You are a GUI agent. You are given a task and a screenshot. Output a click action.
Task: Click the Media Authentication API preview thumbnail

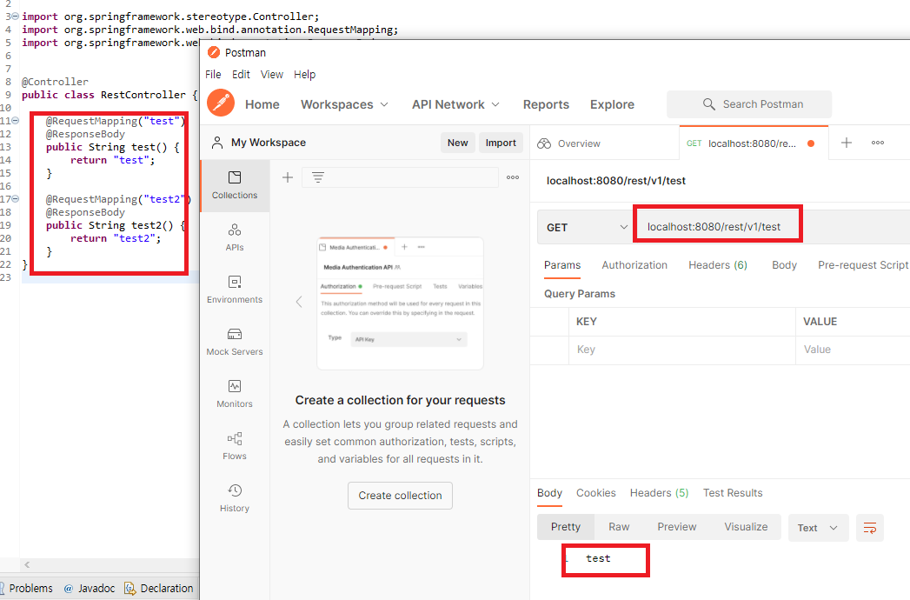pyautogui.click(x=400, y=303)
